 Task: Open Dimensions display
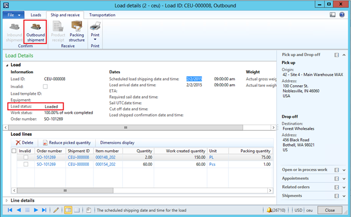tap(118, 142)
